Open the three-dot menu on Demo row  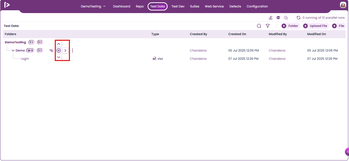73,51
